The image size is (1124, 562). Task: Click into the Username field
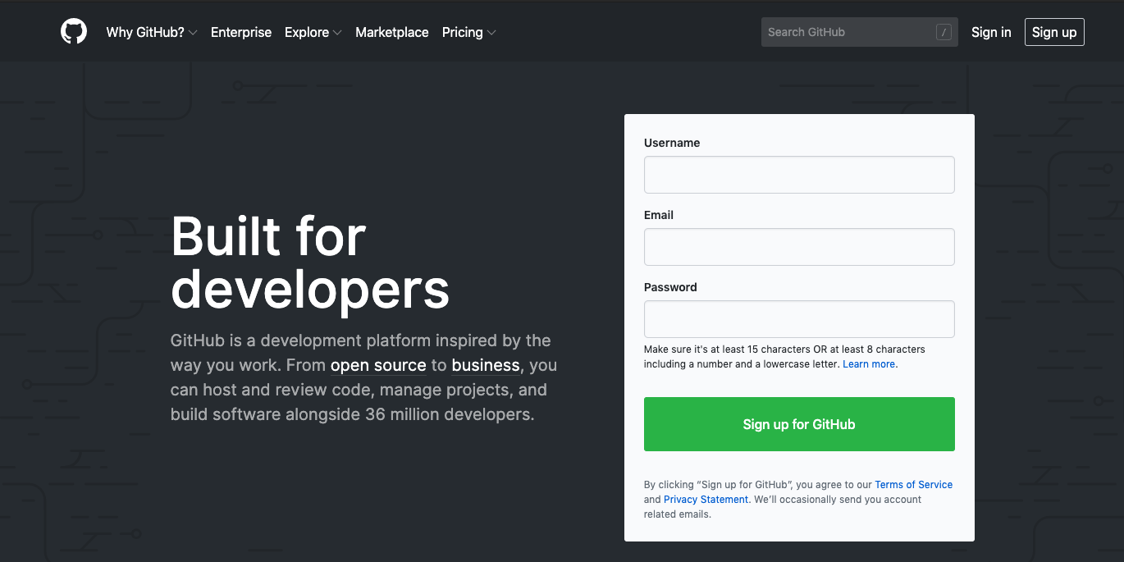[x=799, y=175]
